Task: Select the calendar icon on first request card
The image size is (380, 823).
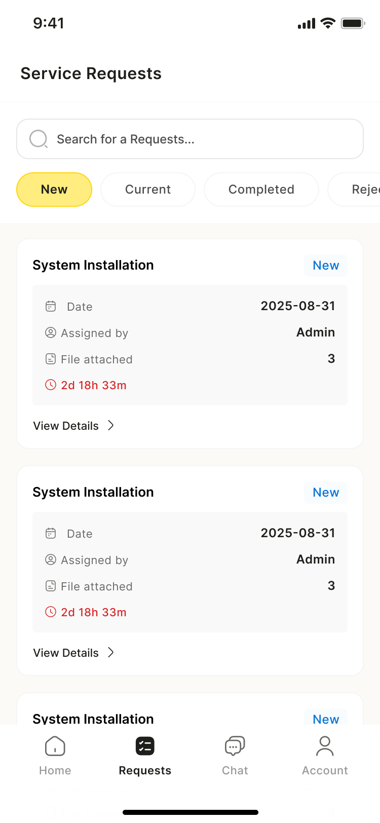Action: pos(51,306)
